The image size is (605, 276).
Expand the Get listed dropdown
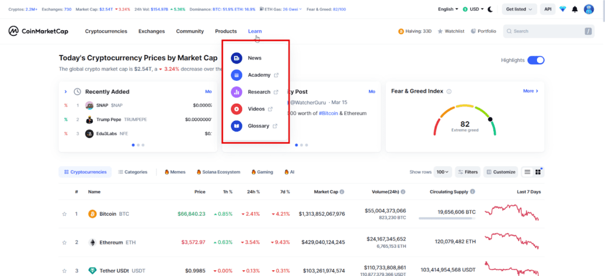pos(519,9)
